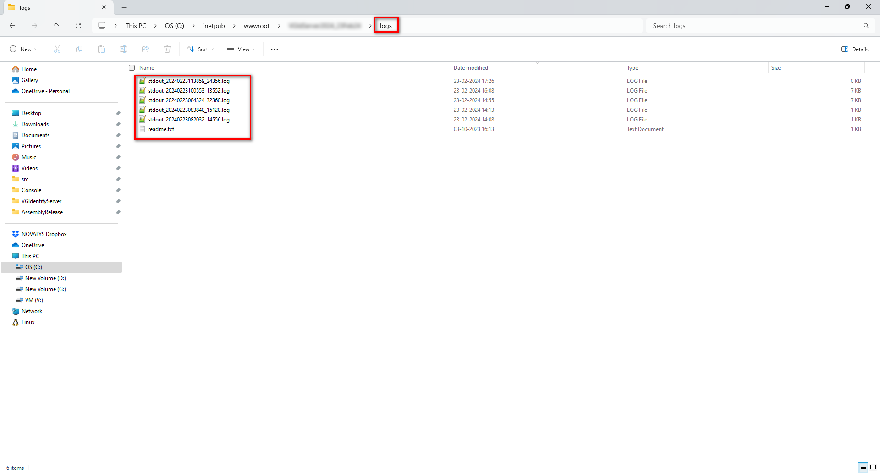Navigate up one folder level
Screen dimensions: 880x473
56,25
